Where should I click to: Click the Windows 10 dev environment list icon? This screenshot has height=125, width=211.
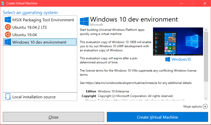[x=8, y=42]
